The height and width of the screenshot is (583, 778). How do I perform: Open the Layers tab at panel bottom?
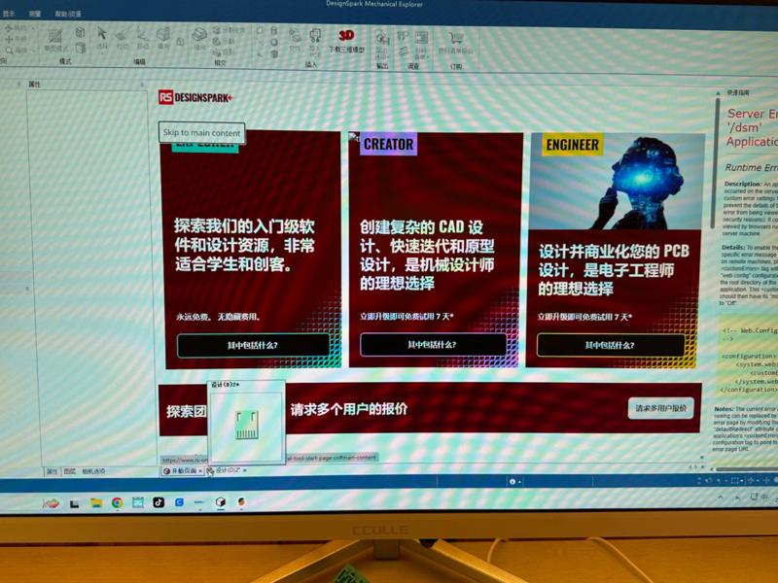[x=69, y=471]
